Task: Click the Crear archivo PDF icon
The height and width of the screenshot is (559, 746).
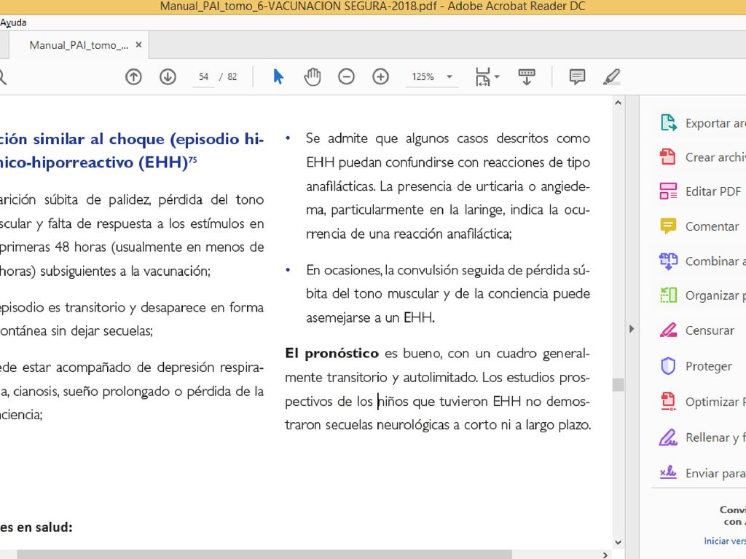Action: coord(669,157)
